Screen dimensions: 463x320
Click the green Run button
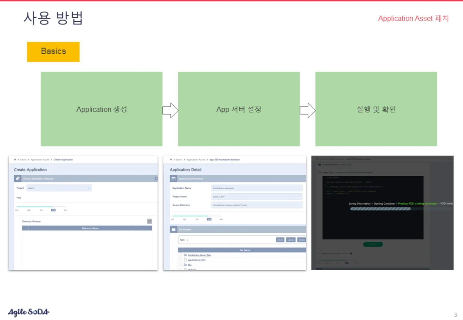(x=373, y=244)
